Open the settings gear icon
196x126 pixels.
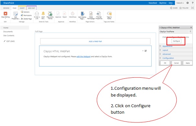(x=188, y=3)
